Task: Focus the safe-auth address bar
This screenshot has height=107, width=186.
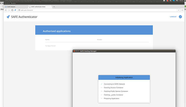Action: [x=97, y=10]
